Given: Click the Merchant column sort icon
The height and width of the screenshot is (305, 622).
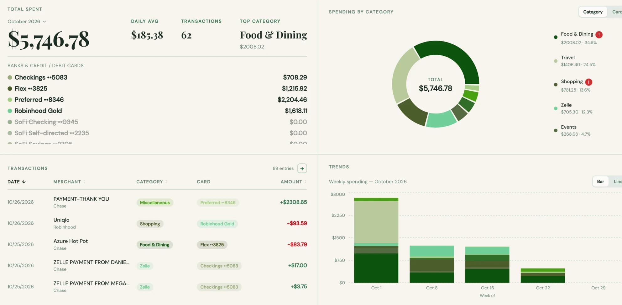Looking at the screenshot, I should point(84,182).
